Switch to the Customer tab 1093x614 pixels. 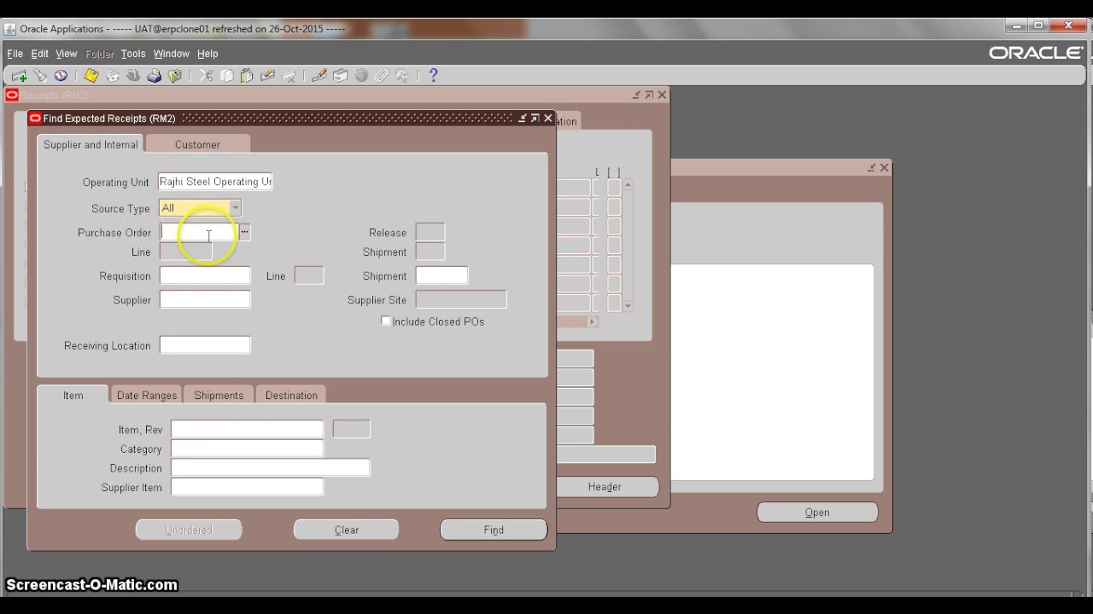tap(197, 144)
